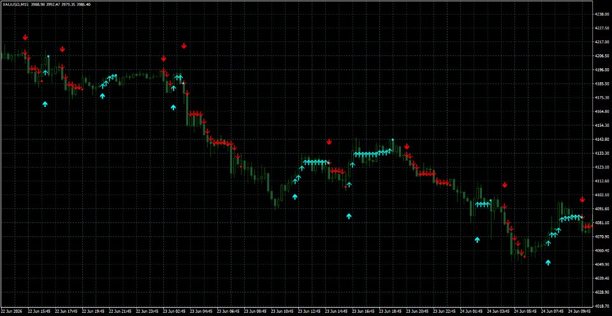This screenshot has height=316, width=612.
Task: Click the 23 Jun 20:45 time axis label
Action: pyautogui.click(x=417, y=312)
